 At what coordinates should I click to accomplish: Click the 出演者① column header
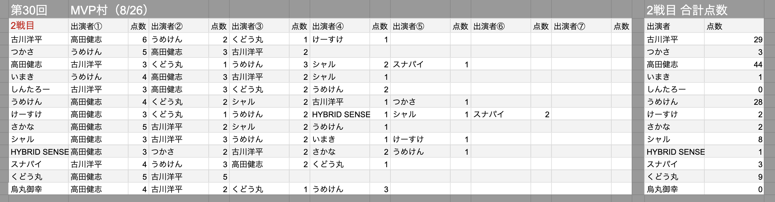click(x=98, y=26)
